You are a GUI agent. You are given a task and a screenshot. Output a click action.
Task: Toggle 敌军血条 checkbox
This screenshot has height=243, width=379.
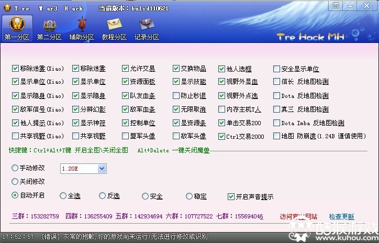pyautogui.click(x=125, y=109)
